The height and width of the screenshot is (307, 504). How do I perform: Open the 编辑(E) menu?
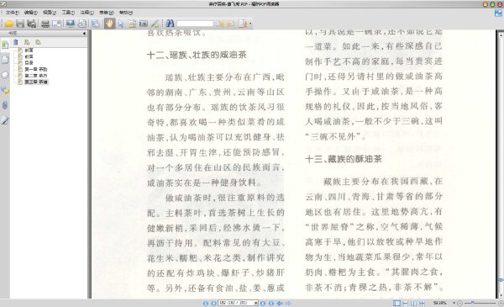31,13
